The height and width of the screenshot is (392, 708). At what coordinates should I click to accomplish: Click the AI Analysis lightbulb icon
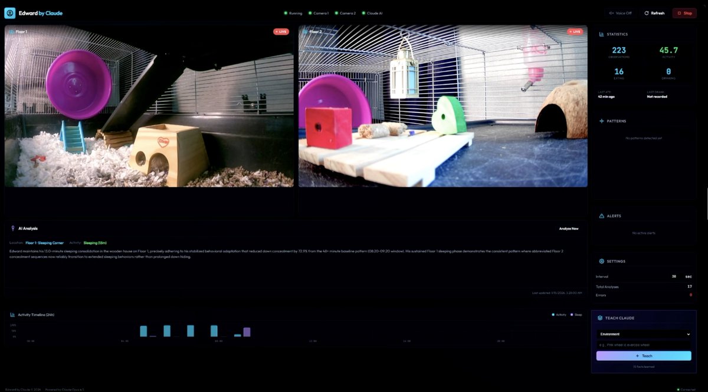coord(13,228)
